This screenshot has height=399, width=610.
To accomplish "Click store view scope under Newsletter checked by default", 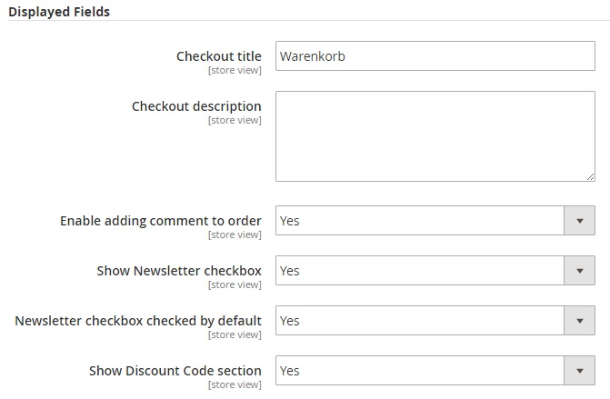I will [235, 334].
